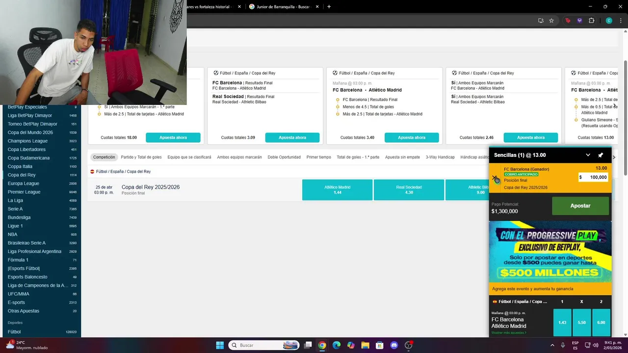Pin the betslip panel
This screenshot has width=628, height=353.
coord(601,155)
